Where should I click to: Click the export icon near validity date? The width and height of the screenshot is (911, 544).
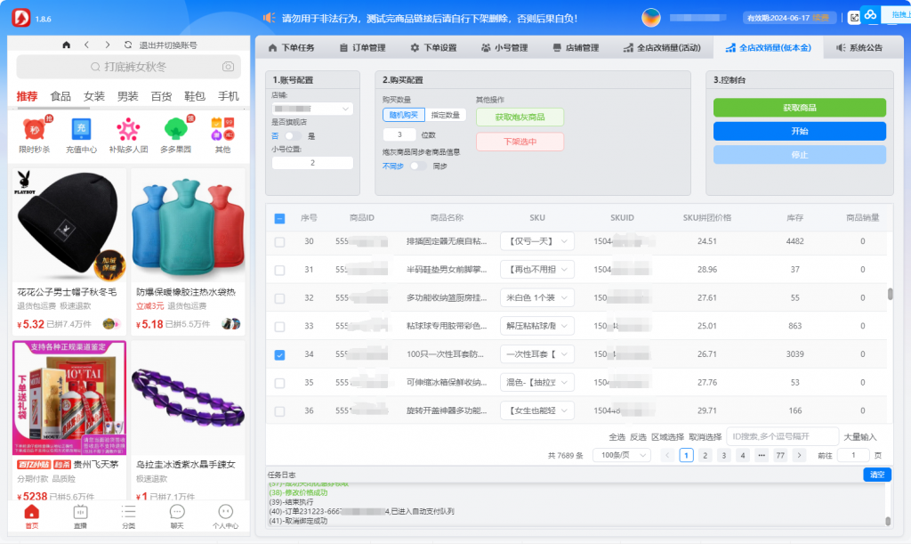tap(854, 18)
